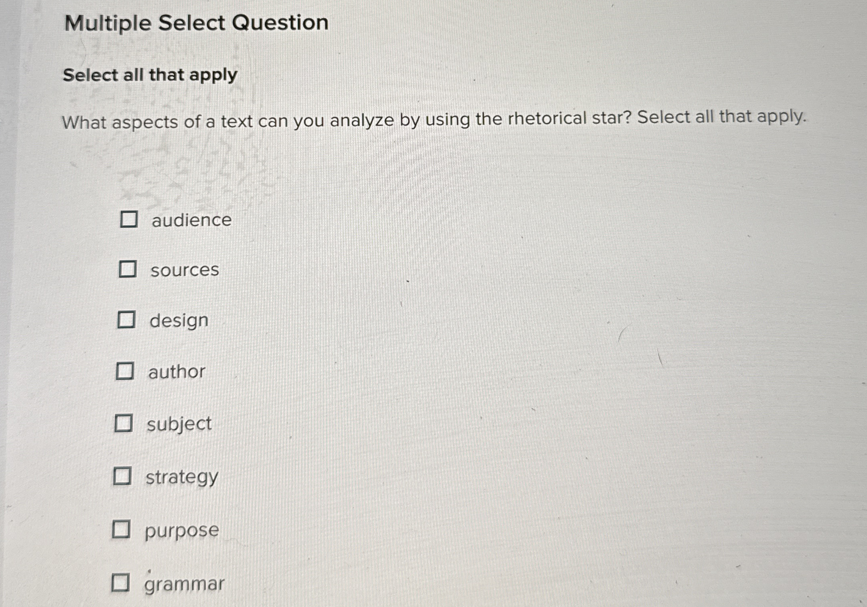This screenshot has height=607, width=867.
Task: Check the design checkbox
Action: coord(127,320)
